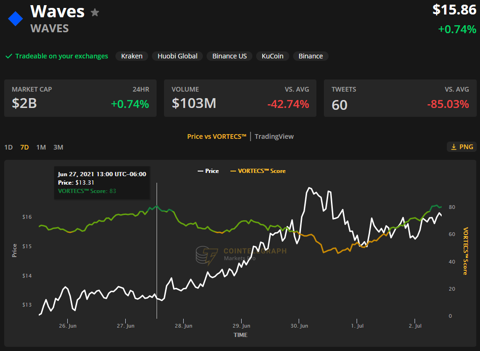480x351 pixels.
Task: Click the 30. Jun date on time axis
Action: coord(299,326)
